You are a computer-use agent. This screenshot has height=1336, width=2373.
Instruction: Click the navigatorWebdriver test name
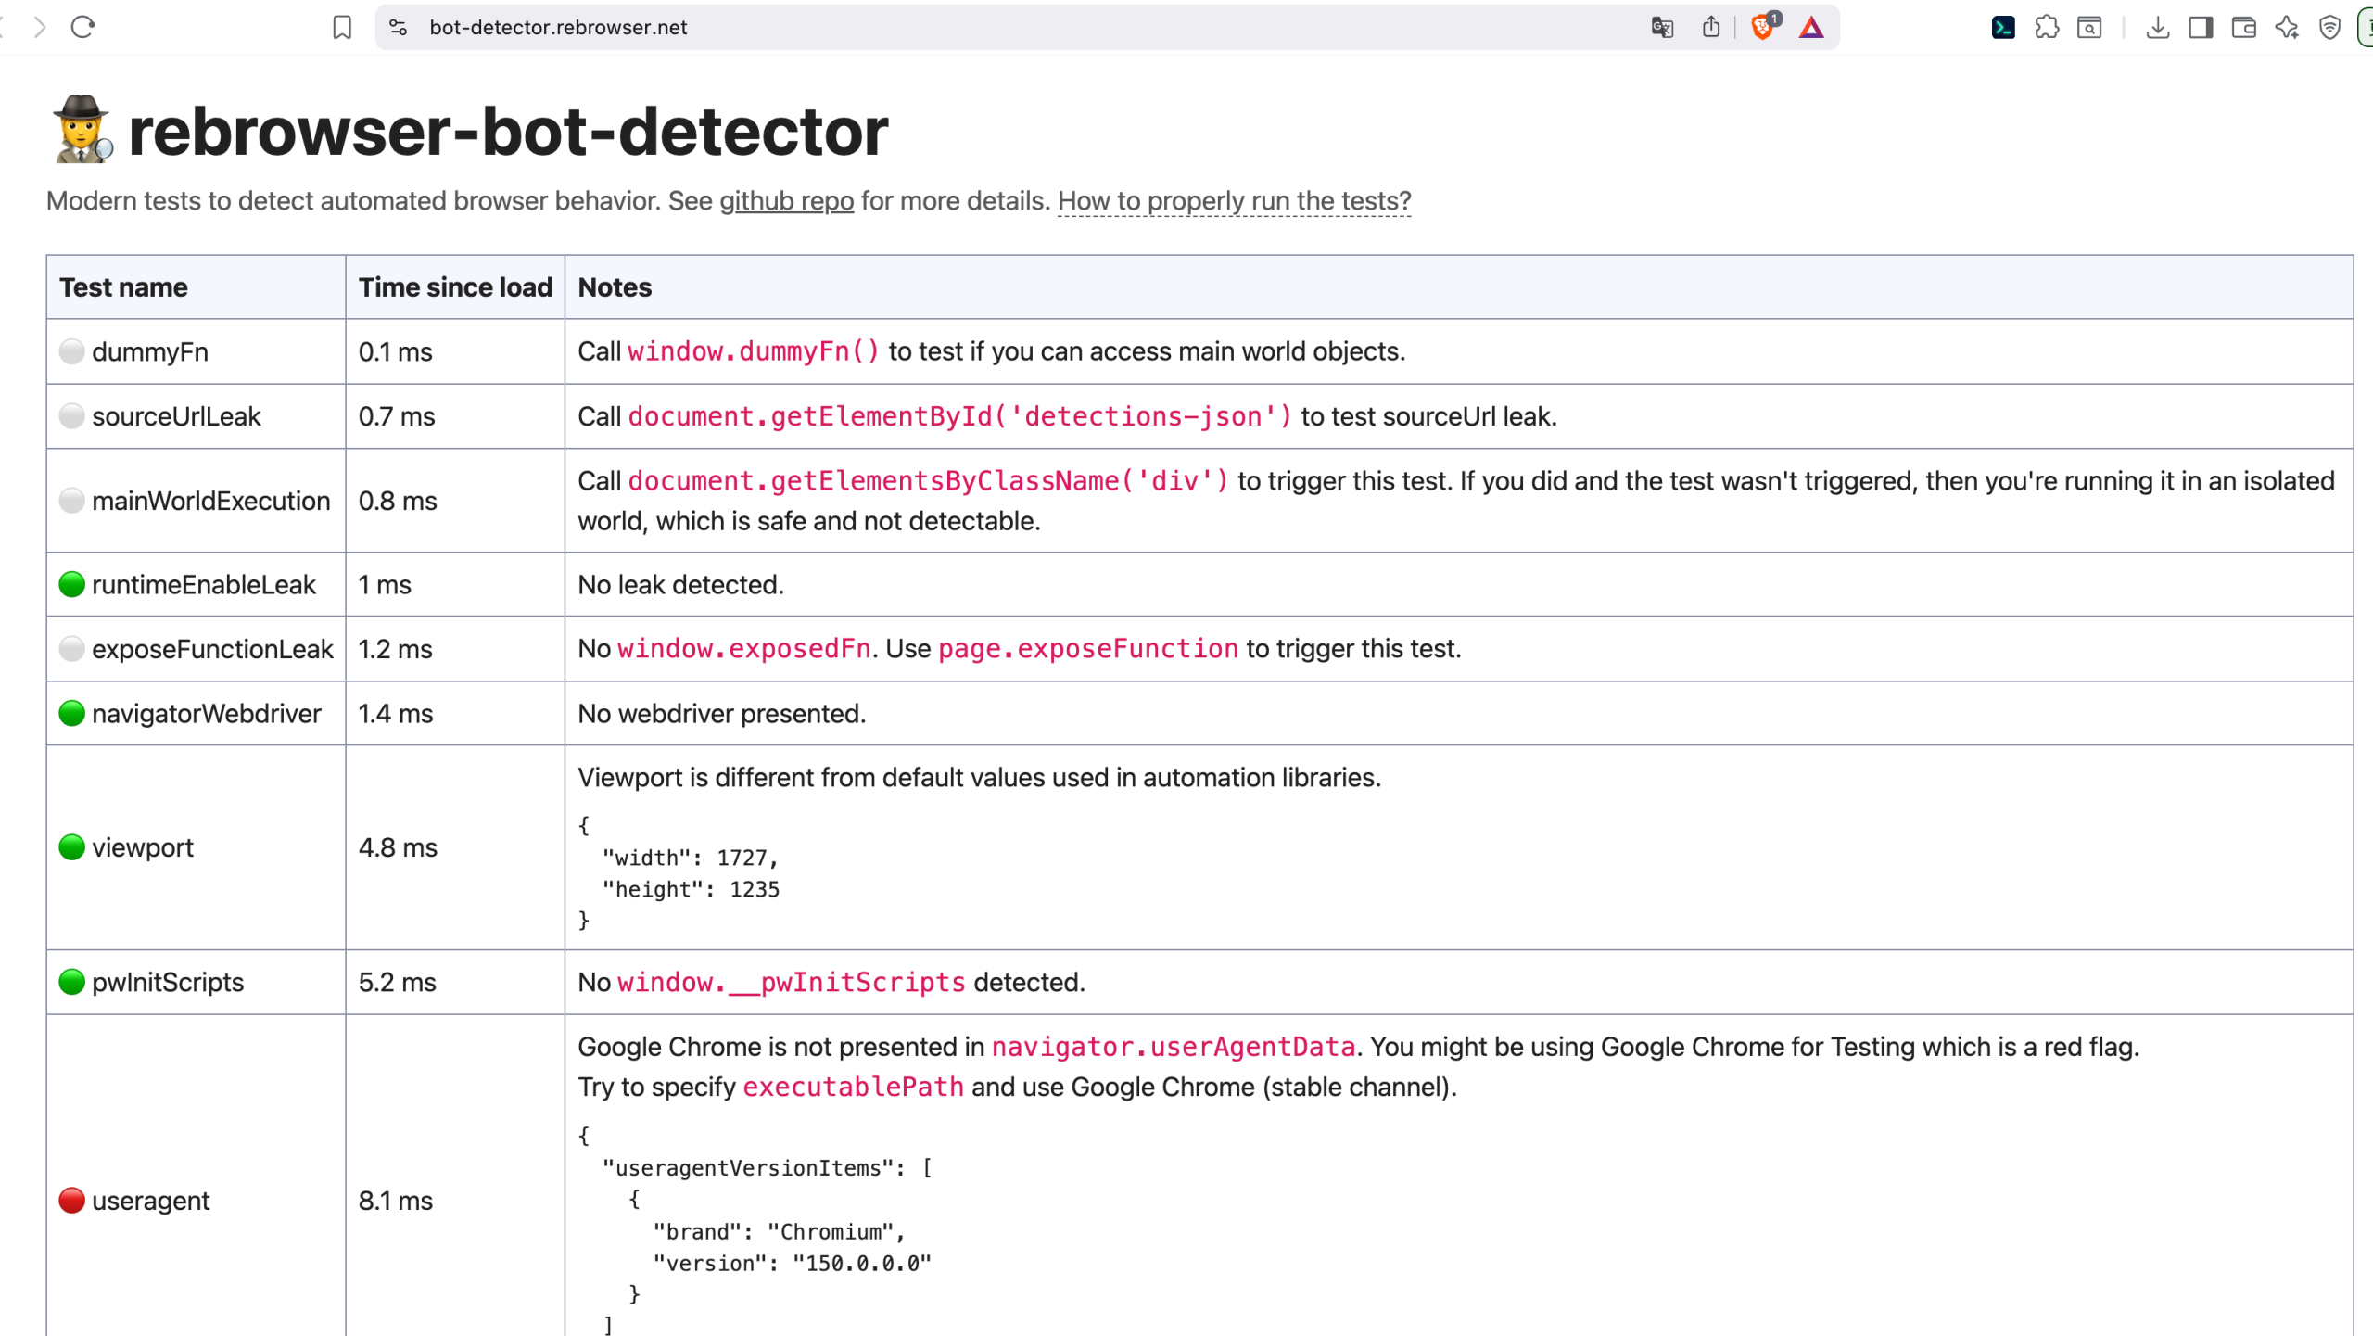[206, 714]
